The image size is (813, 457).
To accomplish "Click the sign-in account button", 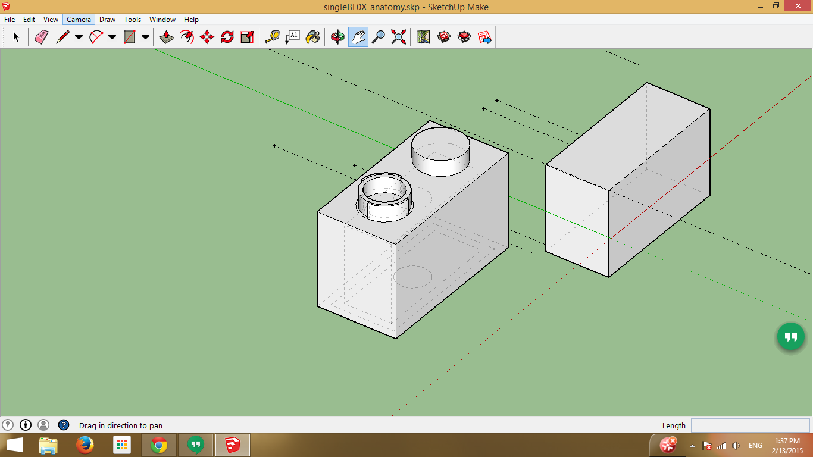I will [42, 425].
